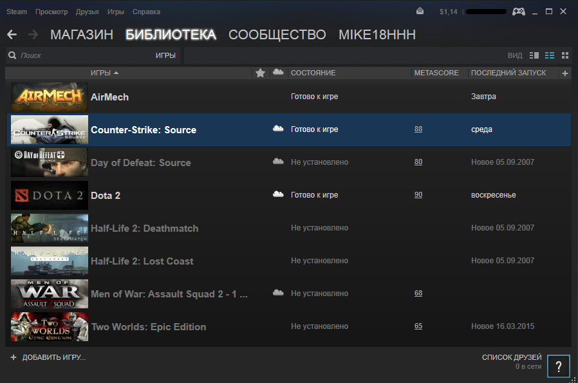
Task: Open the redacted account name menu
Action: pyautogui.click(x=486, y=12)
